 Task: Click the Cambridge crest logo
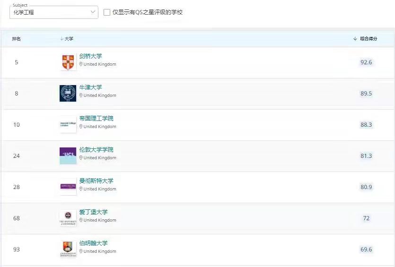click(x=68, y=62)
